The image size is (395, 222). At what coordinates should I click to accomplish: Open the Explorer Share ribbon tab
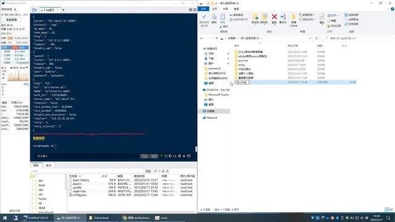point(225,9)
